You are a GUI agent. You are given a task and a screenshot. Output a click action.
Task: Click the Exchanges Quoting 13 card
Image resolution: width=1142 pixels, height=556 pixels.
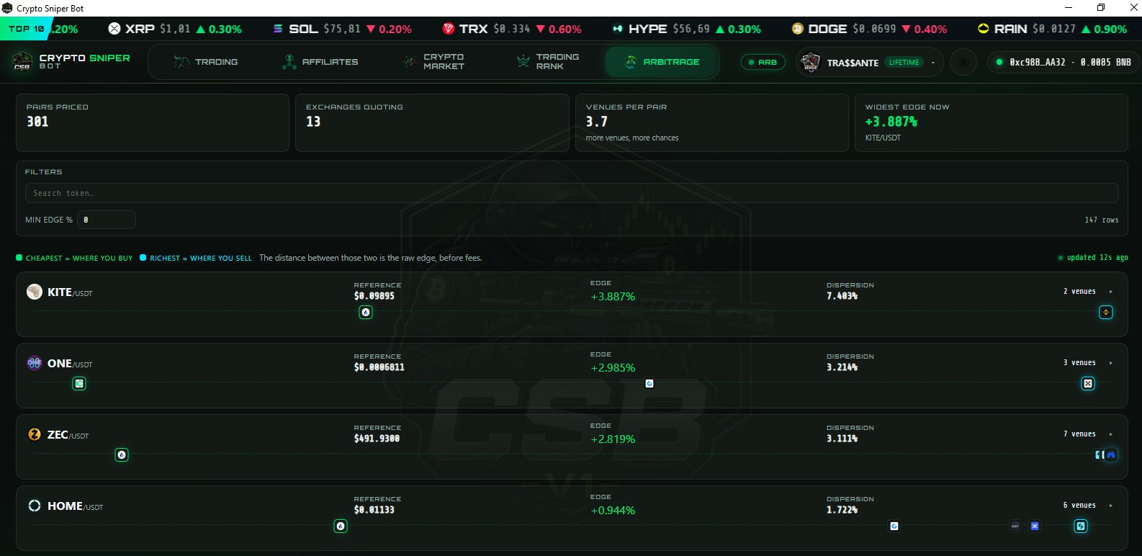pos(432,123)
